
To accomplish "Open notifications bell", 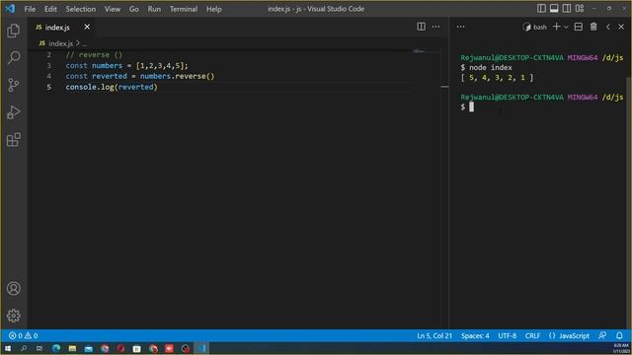I will tap(619, 335).
